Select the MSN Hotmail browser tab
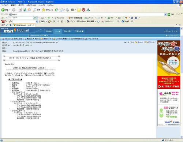 tap(24, 25)
